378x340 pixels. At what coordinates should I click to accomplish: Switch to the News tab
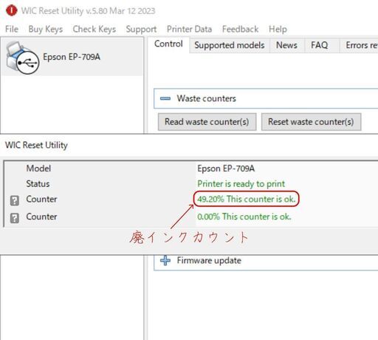pos(286,45)
